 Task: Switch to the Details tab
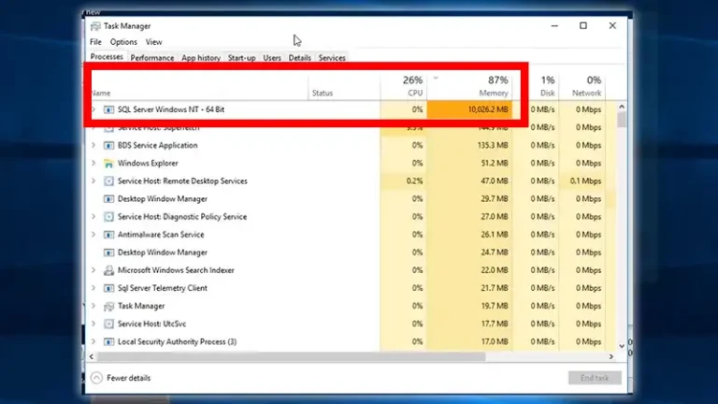point(299,58)
